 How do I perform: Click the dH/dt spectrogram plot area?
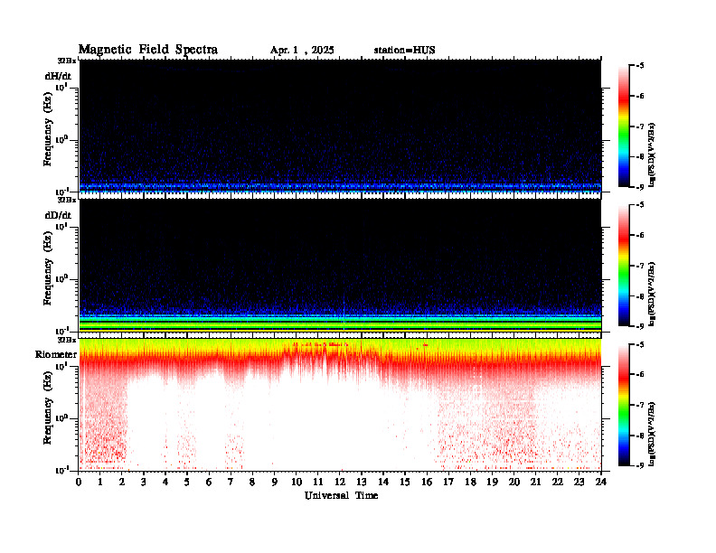pos(340,127)
